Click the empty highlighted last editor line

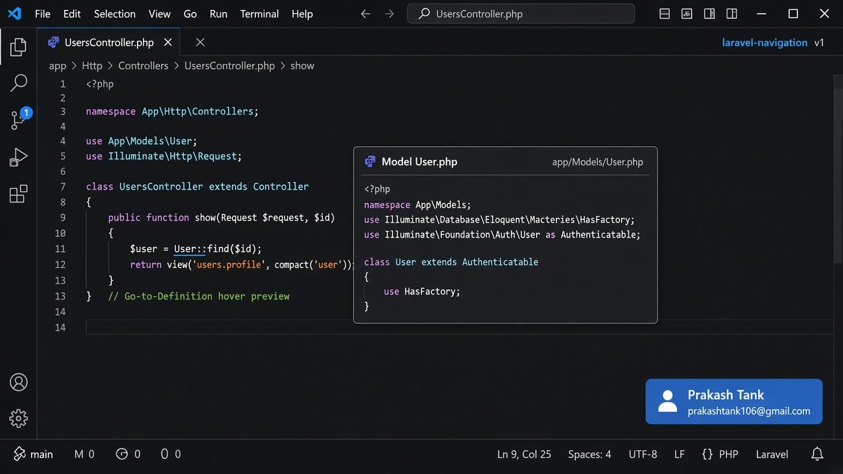(460, 327)
